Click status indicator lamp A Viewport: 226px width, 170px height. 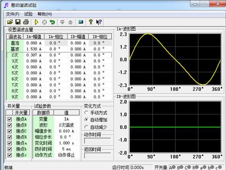click(x=174, y=167)
